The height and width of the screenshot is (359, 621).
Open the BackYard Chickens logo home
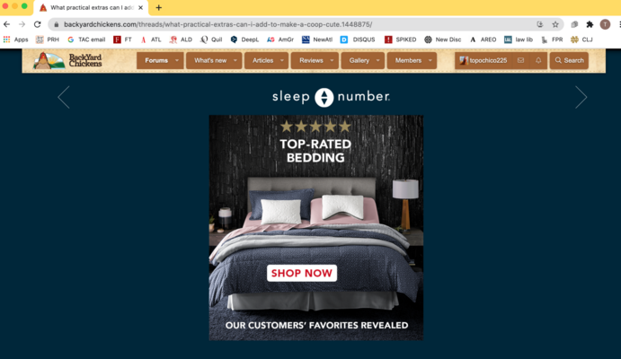click(x=67, y=60)
